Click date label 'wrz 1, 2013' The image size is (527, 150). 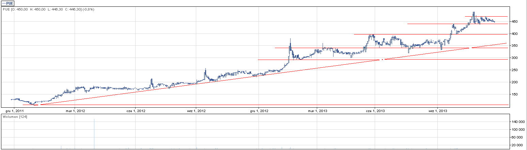click(x=438, y=110)
